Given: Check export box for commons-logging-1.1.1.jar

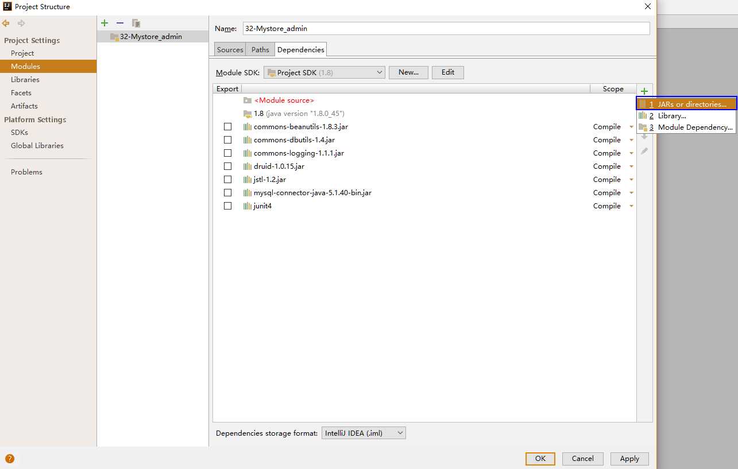Looking at the screenshot, I should [228, 153].
